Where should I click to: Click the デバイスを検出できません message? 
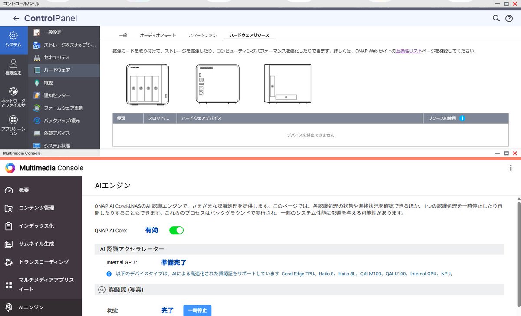tap(310, 135)
